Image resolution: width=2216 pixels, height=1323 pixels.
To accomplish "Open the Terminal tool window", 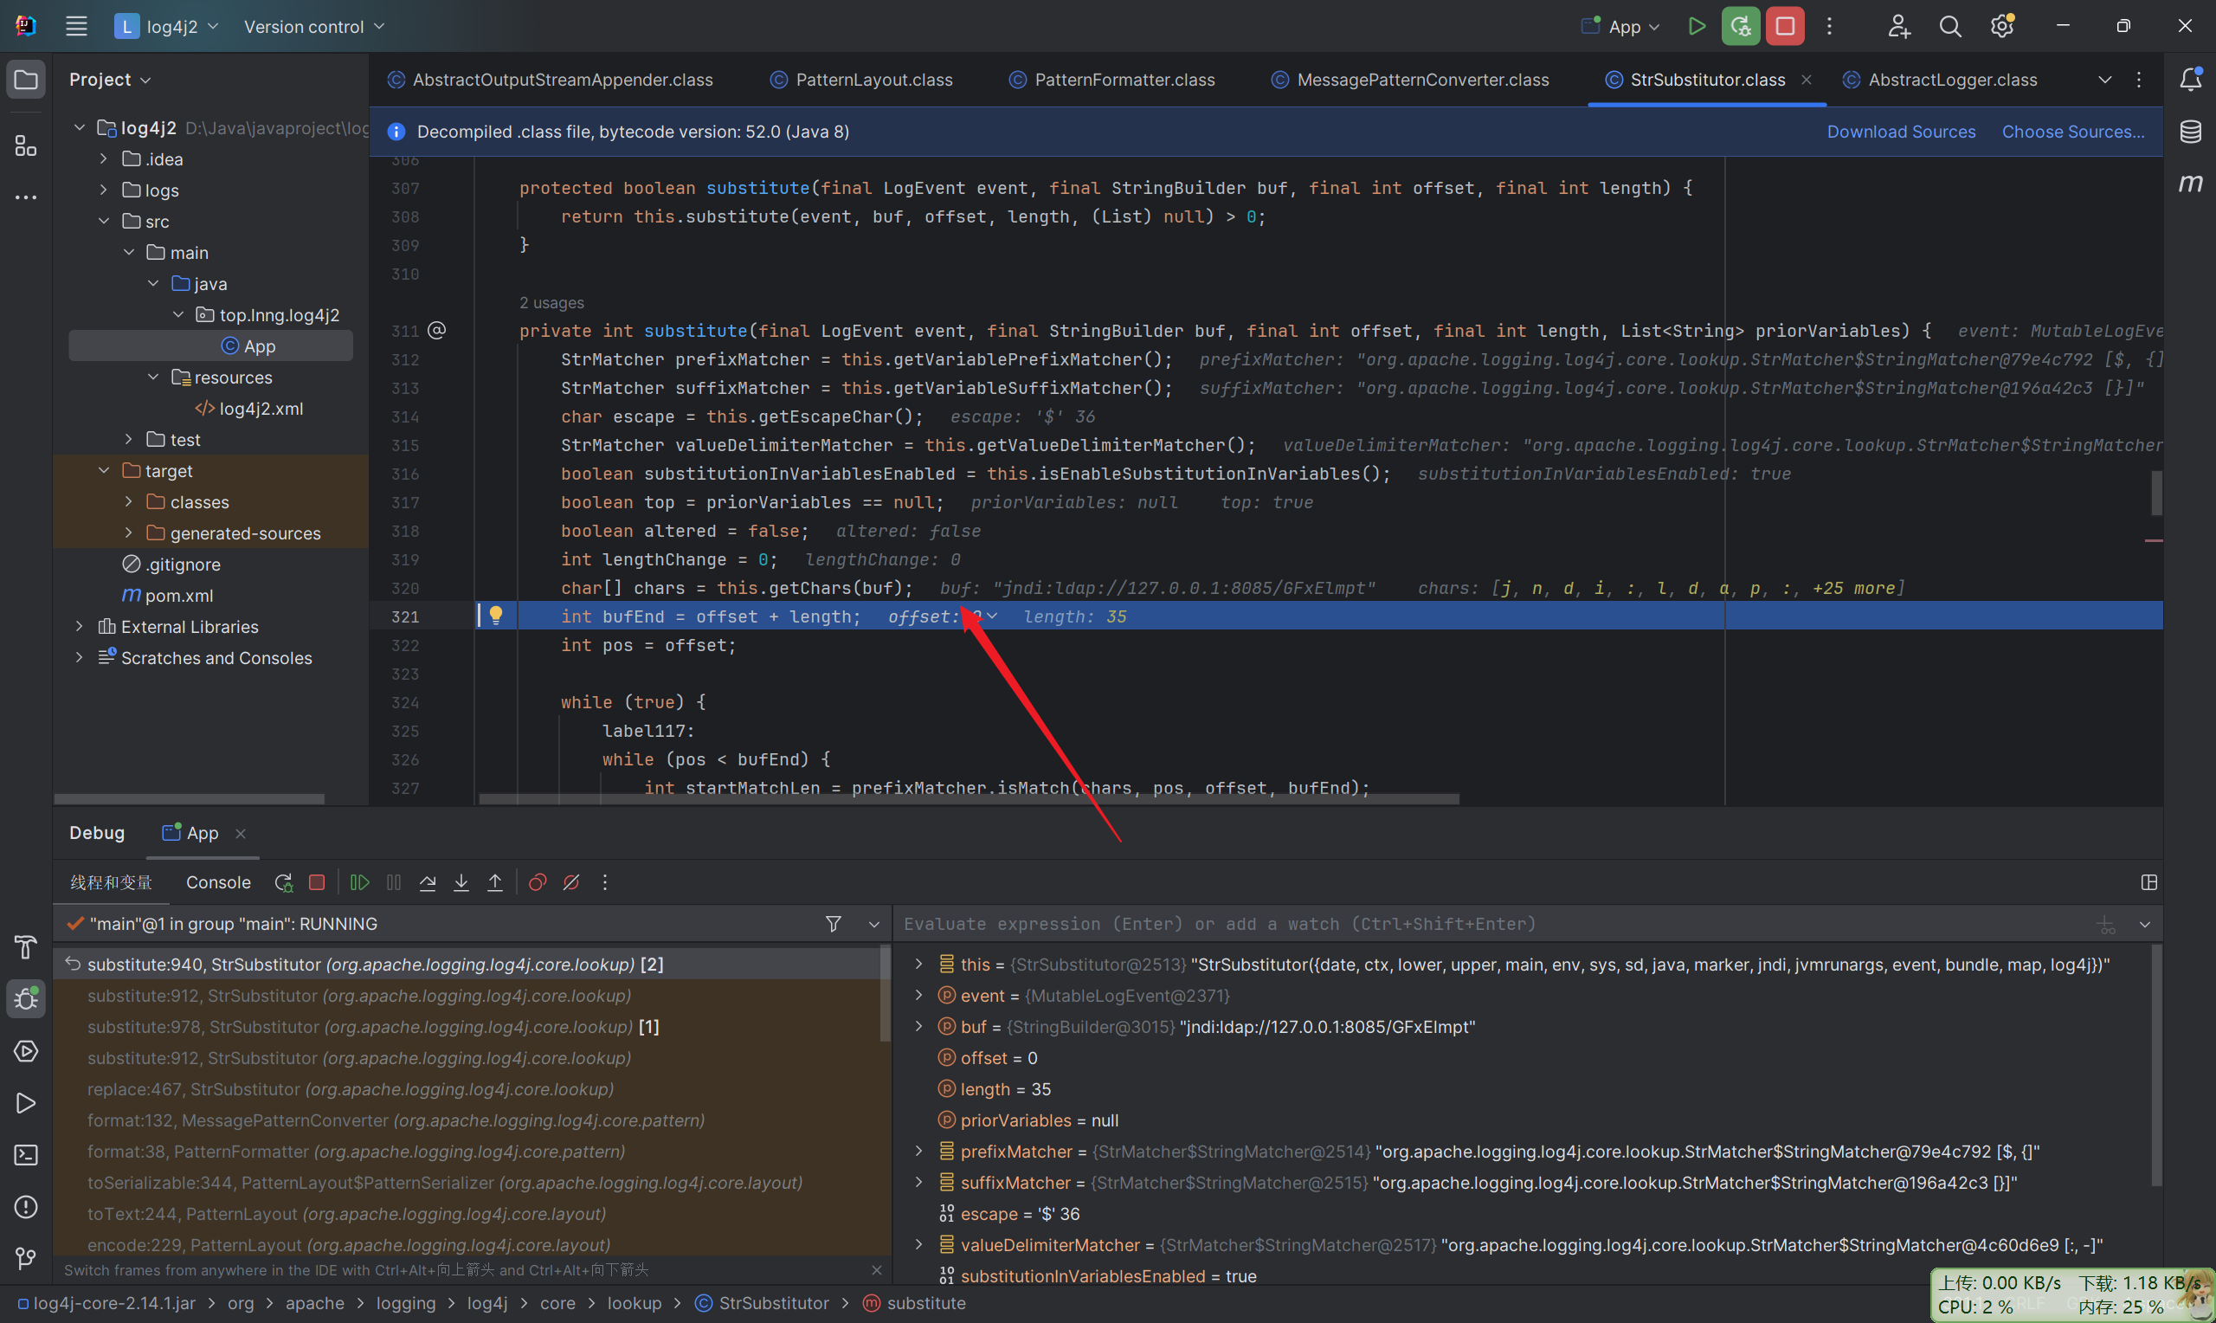I will [x=26, y=1154].
